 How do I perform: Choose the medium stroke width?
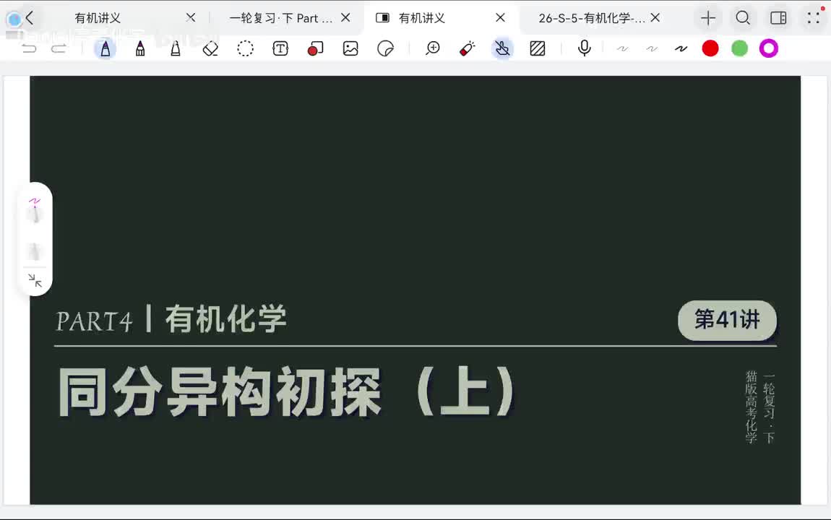click(652, 48)
